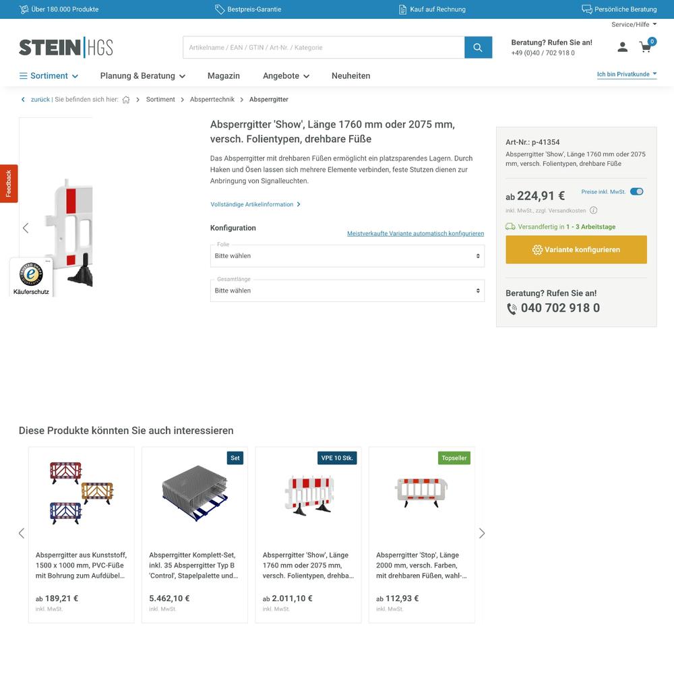Click into the article search field
The width and height of the screenshot is (674, 674).
(324, 47)
